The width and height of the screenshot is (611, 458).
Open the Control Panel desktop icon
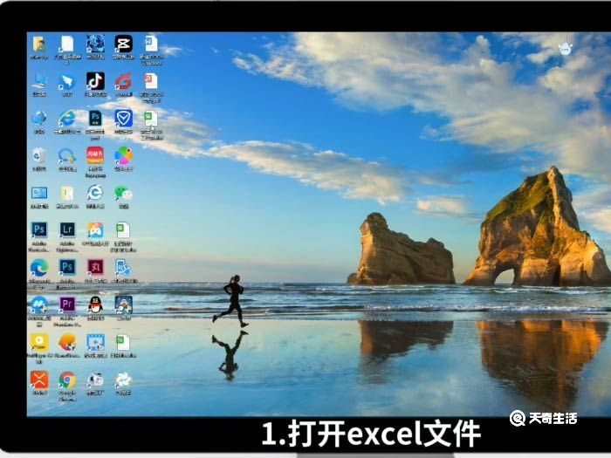pos(39,193)
